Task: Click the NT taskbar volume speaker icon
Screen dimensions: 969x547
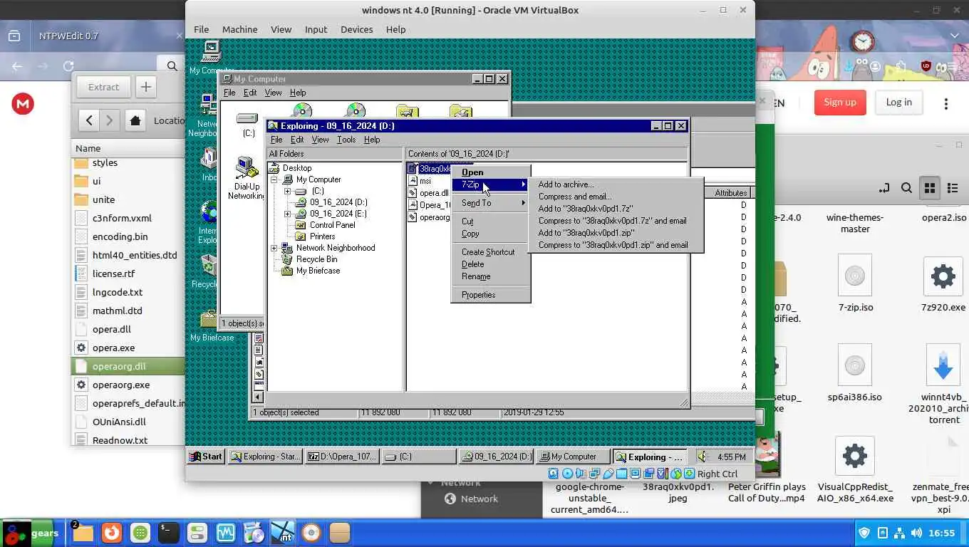Action: pyautogui.click(x=703, y=457)
